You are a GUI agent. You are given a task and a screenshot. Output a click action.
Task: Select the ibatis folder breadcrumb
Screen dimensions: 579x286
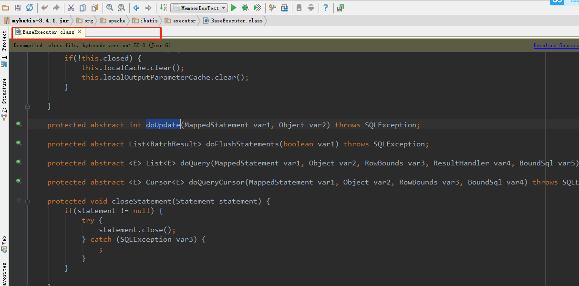[145, 20]
